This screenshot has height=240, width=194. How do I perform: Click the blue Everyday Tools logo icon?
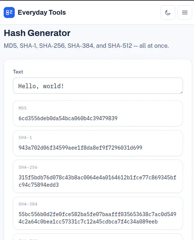(x=9, y=12)
